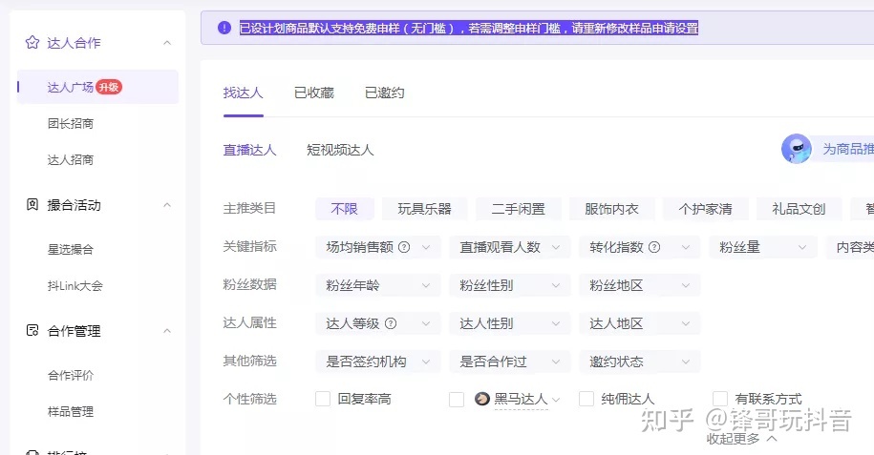
Task: Enable the 回复率高 checkbox
Action: [323, 399]
